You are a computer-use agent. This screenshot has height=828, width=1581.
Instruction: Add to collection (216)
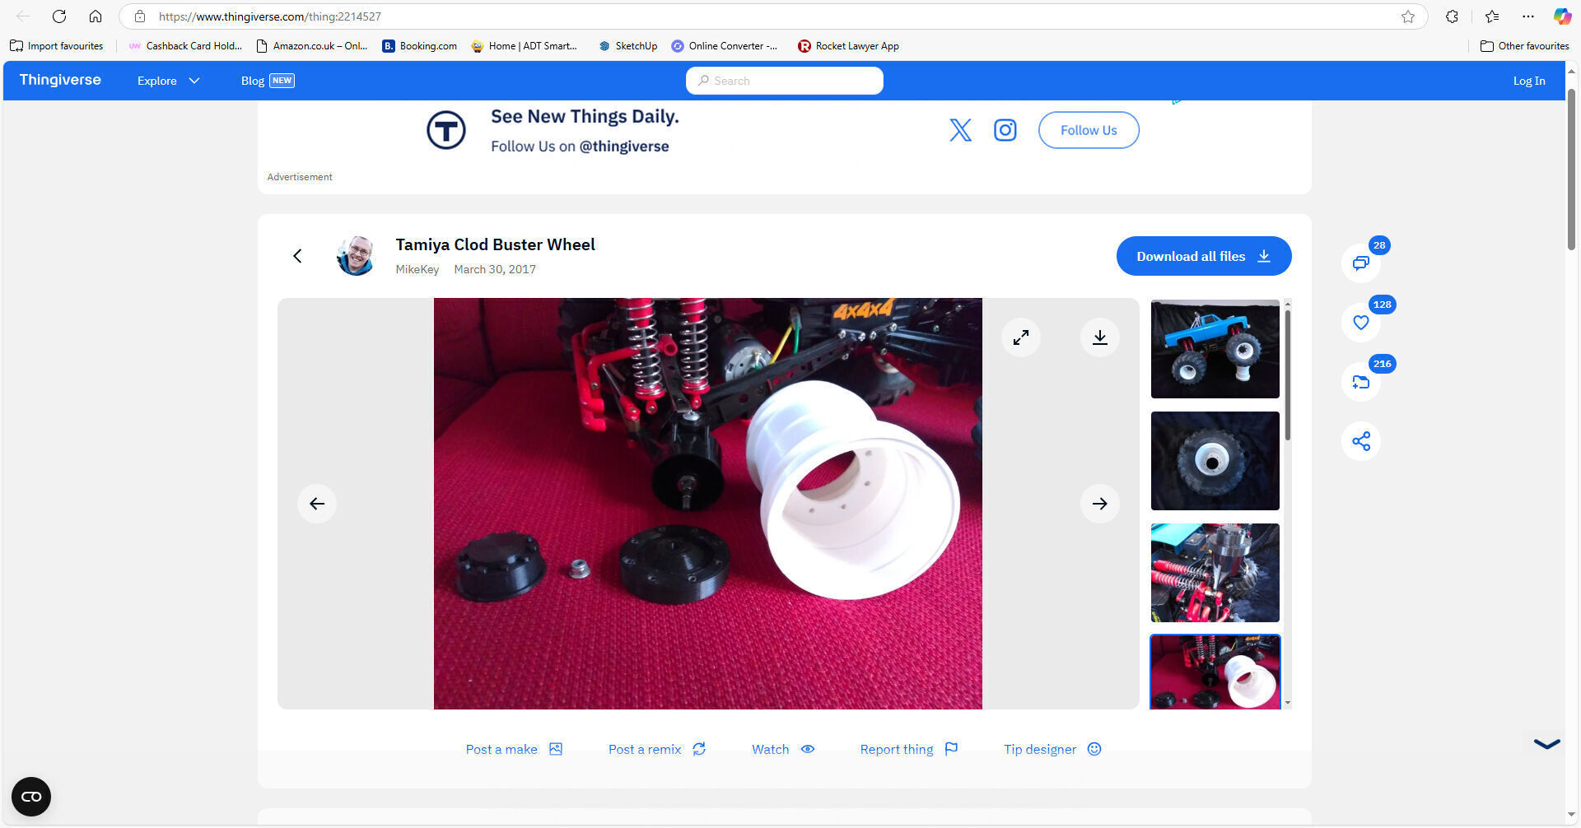tap(1361, 382)
